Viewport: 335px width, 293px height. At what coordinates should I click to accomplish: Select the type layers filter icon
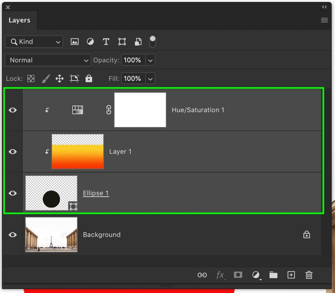click(x=106, y=42)
